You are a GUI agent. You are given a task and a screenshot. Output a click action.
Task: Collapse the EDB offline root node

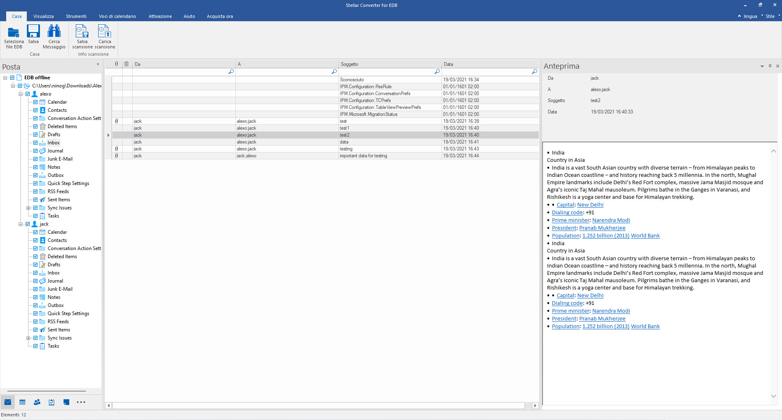5,78
